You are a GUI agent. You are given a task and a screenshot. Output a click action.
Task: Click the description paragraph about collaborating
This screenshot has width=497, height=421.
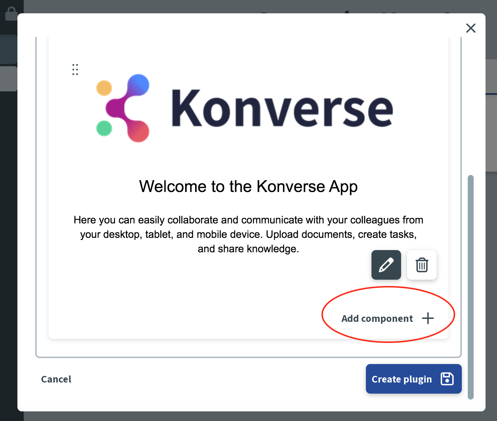(248, 234)
